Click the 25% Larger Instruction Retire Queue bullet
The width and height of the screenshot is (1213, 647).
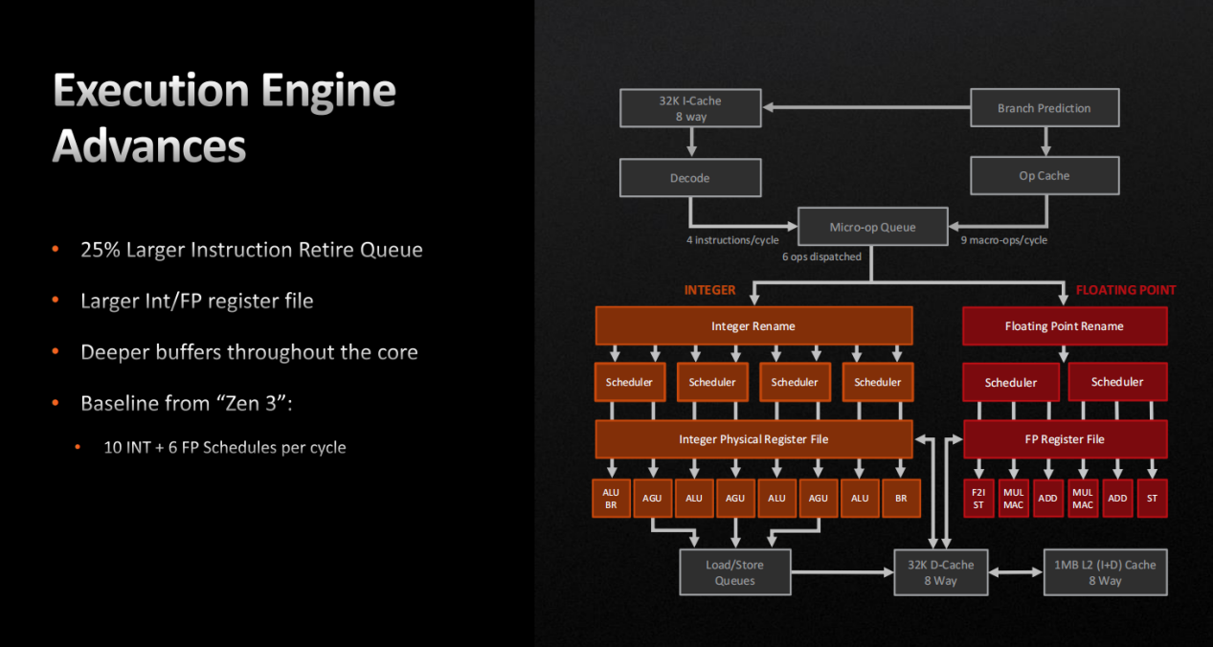point(251,250)
